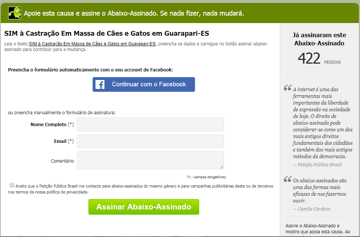Viewport: 360px width, 237px height.
Task: Click the Comentário textarea resize handle
Action: (221, 167)
